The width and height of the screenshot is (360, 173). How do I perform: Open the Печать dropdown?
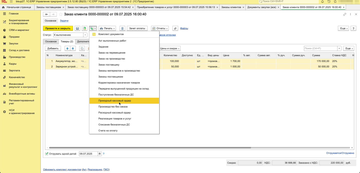pos(107,28)
